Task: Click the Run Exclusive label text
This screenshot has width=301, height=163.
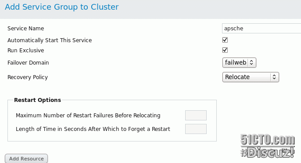Action: [x=26, y=51]
